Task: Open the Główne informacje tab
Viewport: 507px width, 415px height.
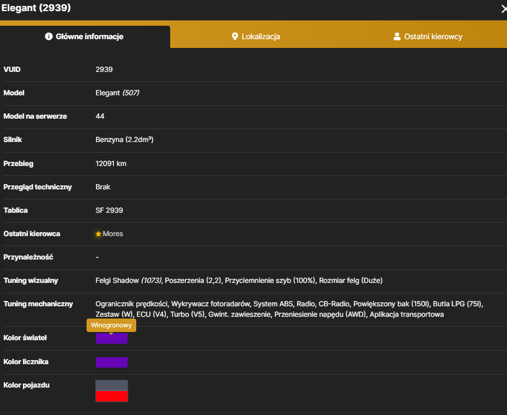Action: point(85,36)
